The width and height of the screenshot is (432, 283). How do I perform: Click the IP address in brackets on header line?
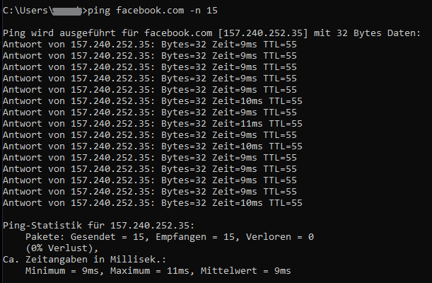pos(263,33)
